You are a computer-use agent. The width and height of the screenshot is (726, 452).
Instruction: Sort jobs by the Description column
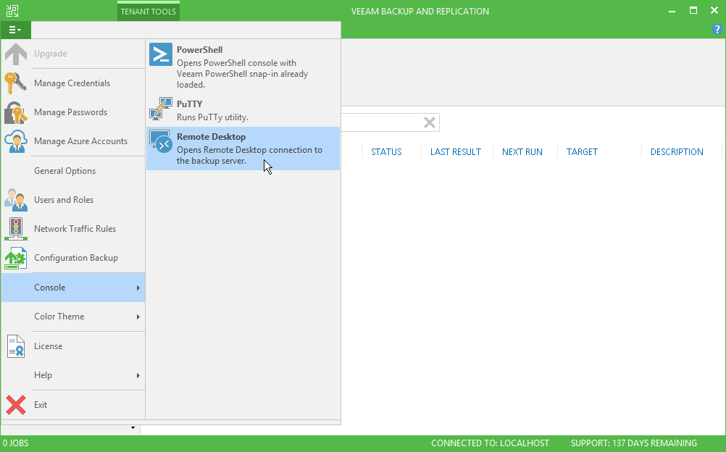(677, 152)
